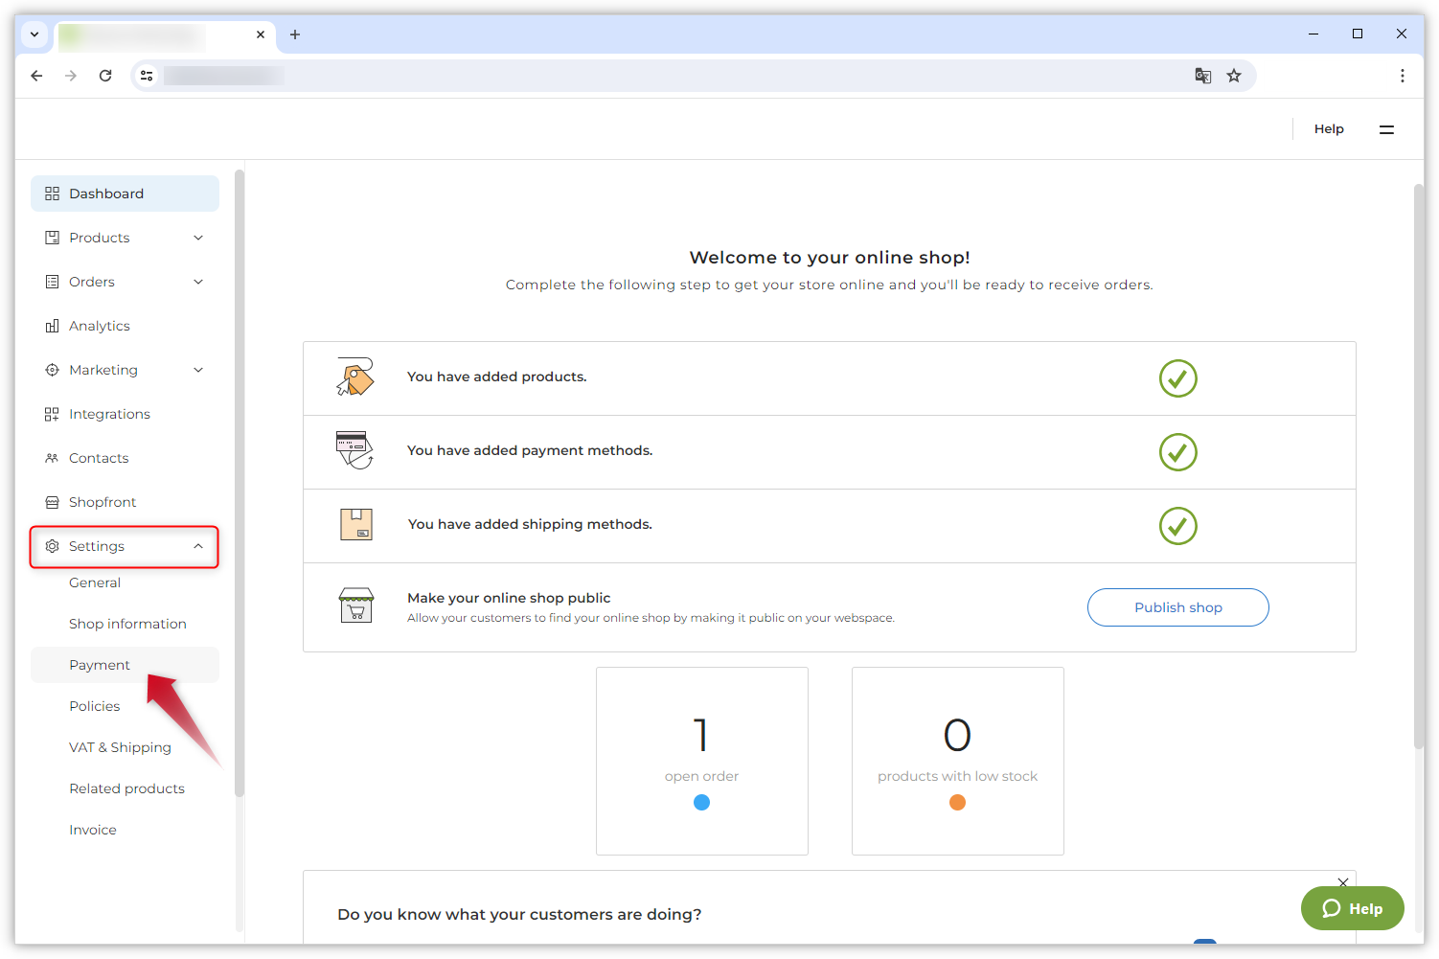Open Help from the top bar

(x=1329, y=127)
